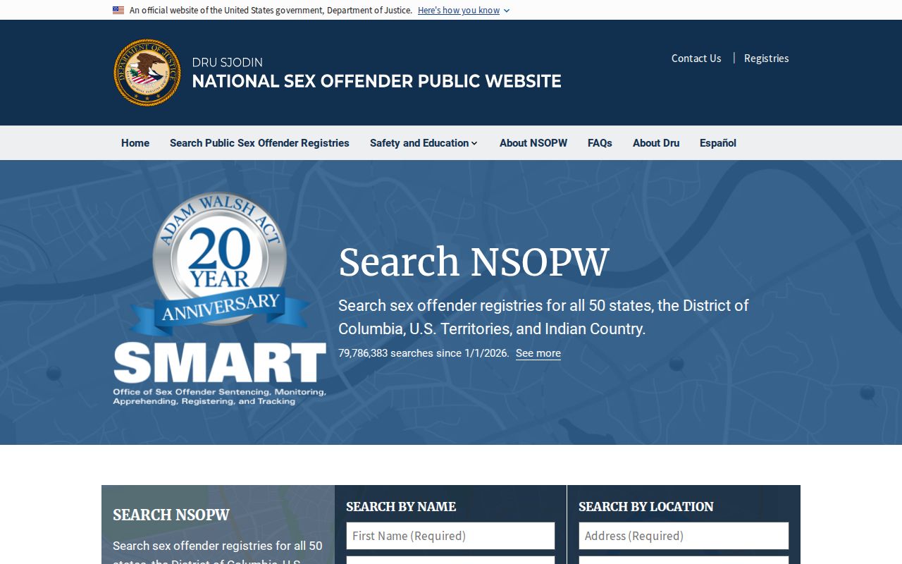Click the Adam Walsh Act 20 Year Anniversary badge
This screenshot has height=564, width=902.
(x=220, y=264)
